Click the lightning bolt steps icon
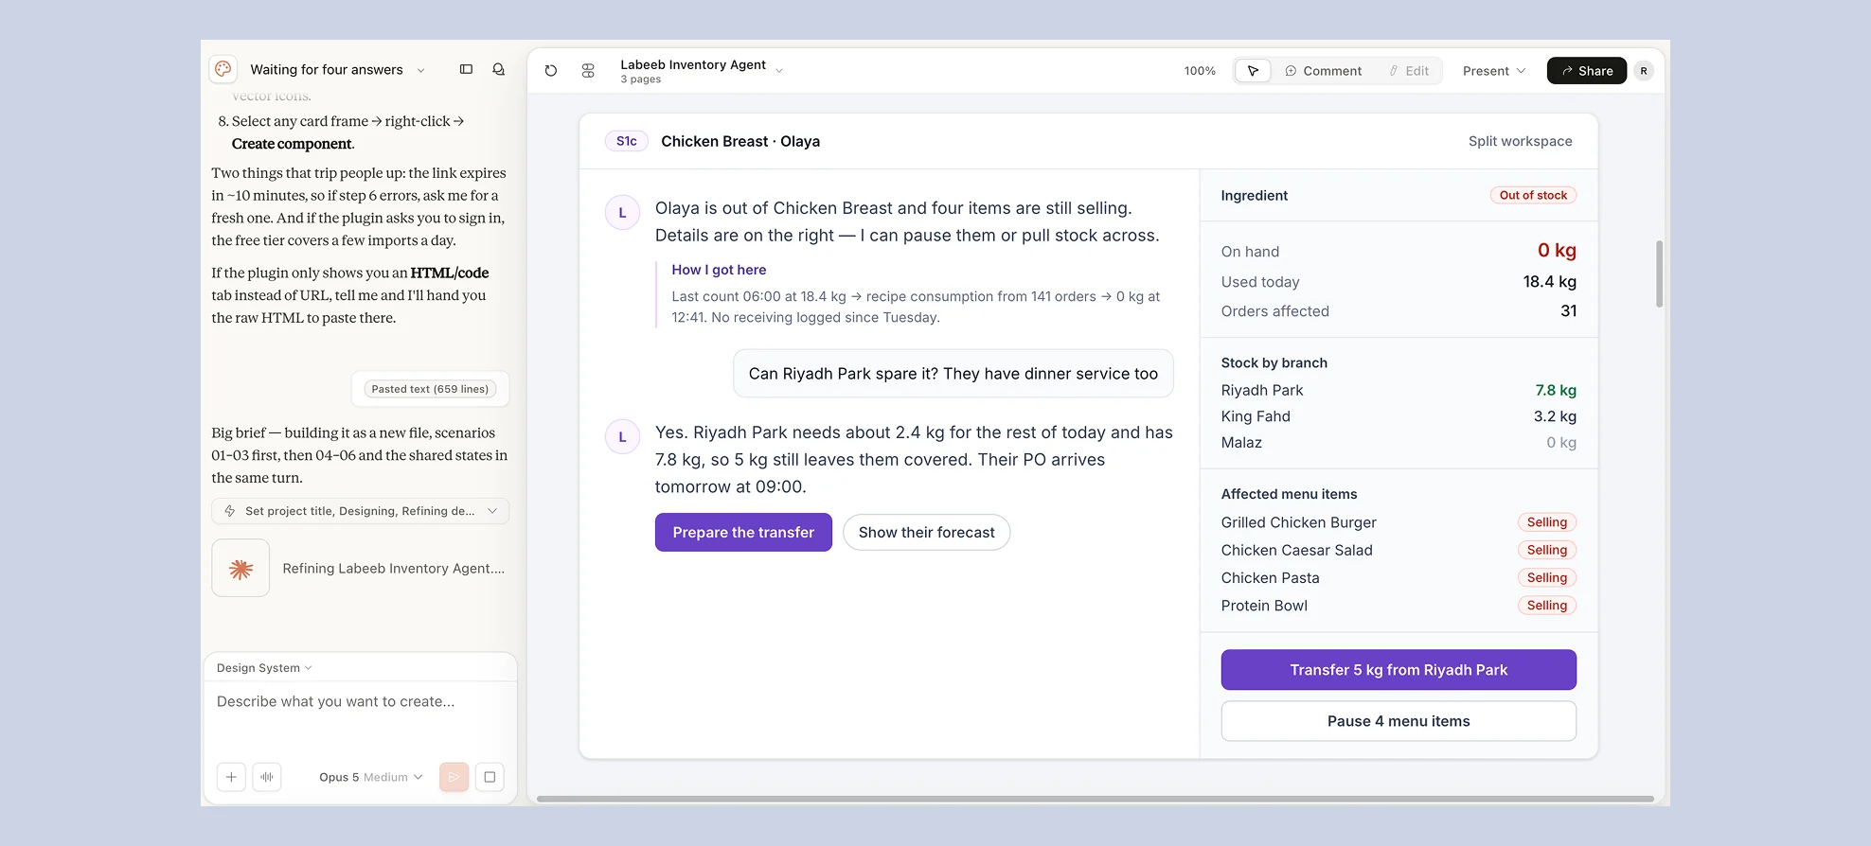Screen dimensions: 1871x846 [229, 511]
